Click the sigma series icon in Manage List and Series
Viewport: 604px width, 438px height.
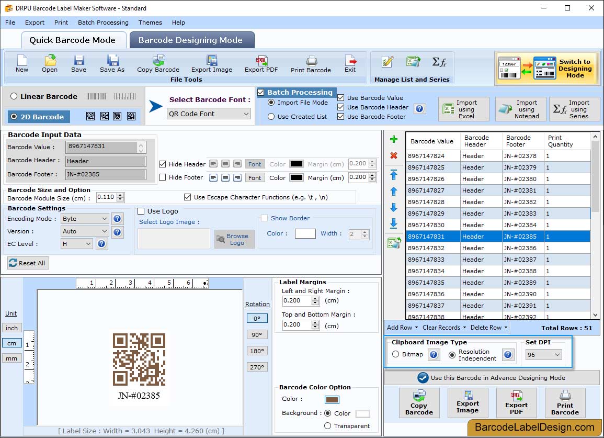coord(439,62)
